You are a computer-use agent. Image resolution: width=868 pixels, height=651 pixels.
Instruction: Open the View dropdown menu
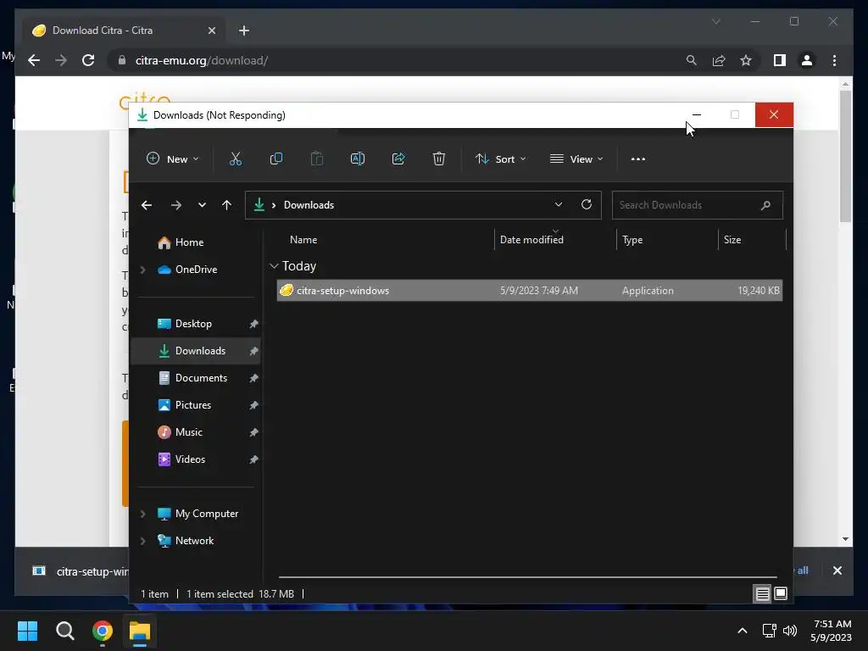pyautogui.click(x=576, y=159)
